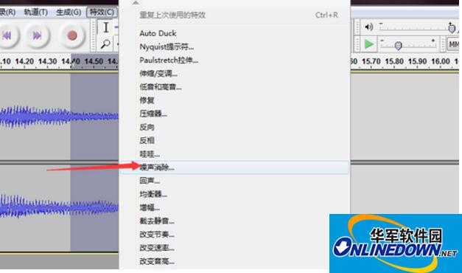This screenshot has height=273, width=462.
Task: Click the speaker playback volume icon
Action: click(369, 27)
